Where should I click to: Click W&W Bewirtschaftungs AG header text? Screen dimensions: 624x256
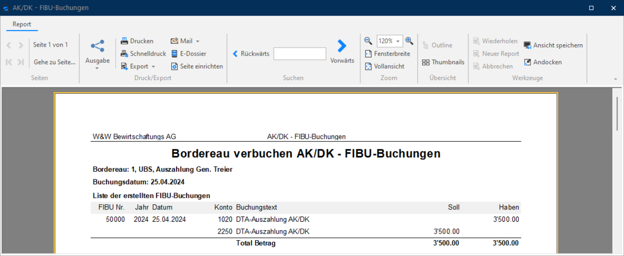pos(134,137)
